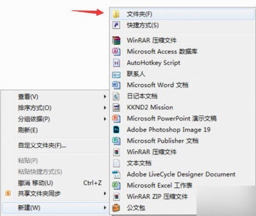Click the blank page icon beside 文本文档
Image resolution: width=256 pixels, height=216 pixels.
coord(116,163)
